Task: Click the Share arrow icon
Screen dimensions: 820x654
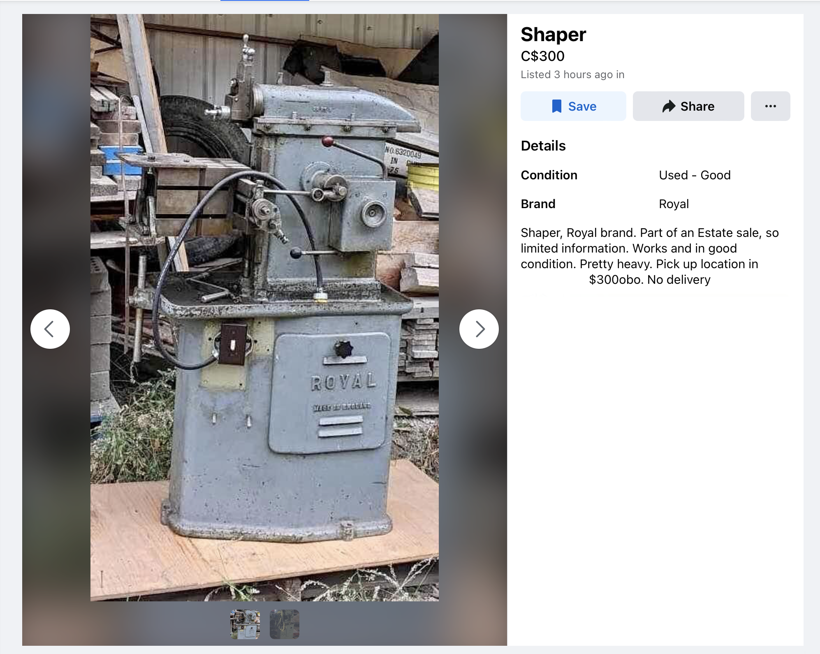Action: click(669, 106)
